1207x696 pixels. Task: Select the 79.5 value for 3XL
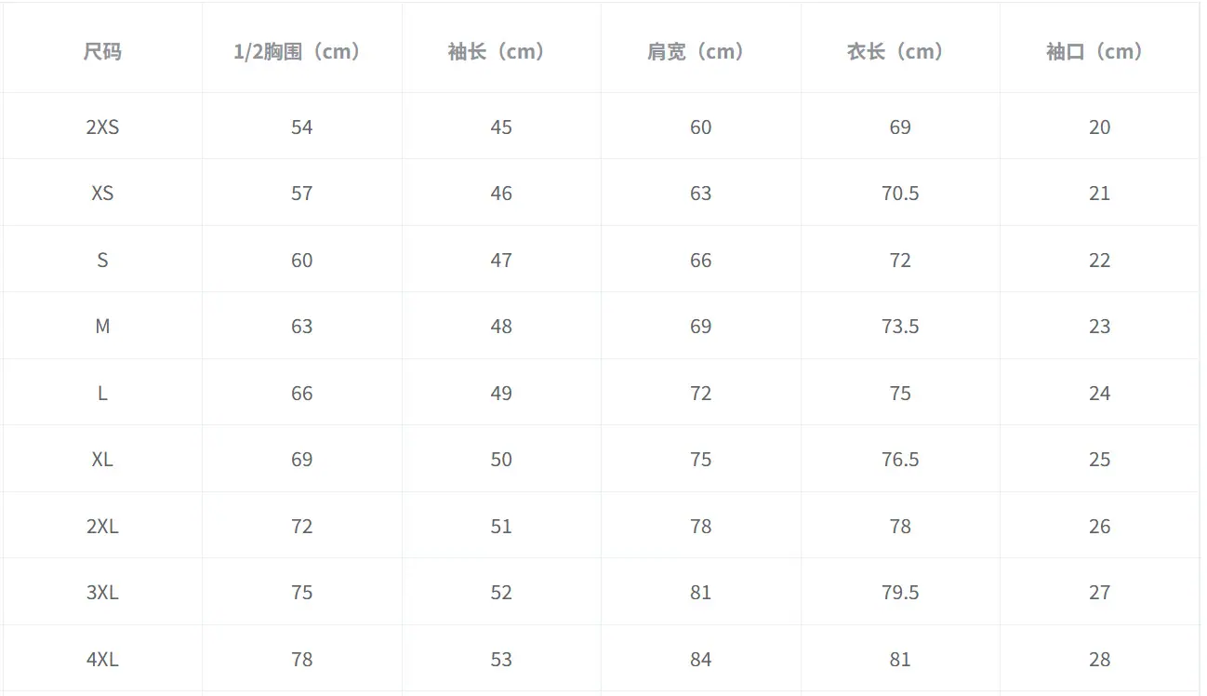click(900, 593)
